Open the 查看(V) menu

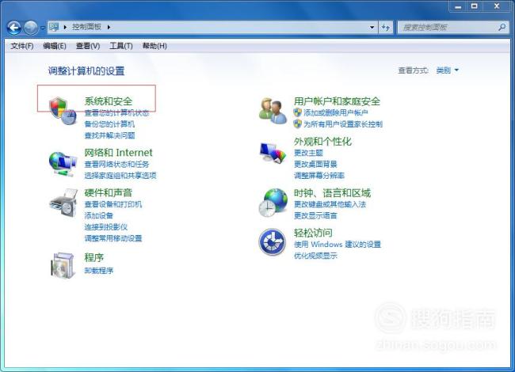pos(88,46)
